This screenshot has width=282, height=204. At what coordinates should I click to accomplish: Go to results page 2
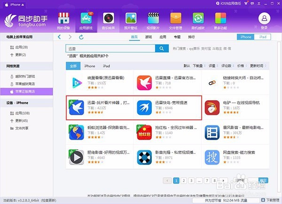click(184, 180)
